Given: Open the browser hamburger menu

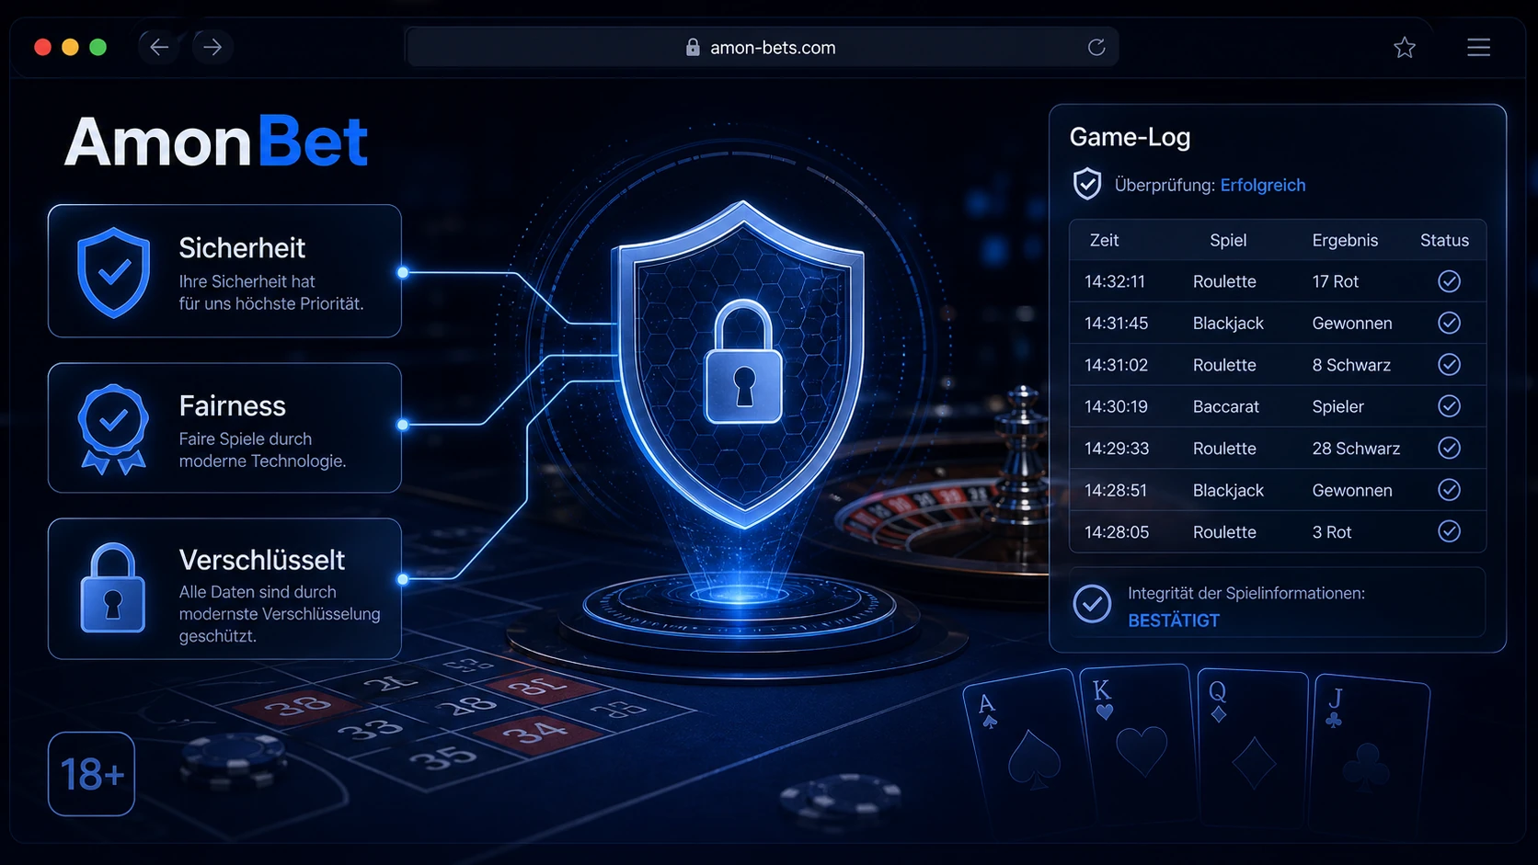Looking at the screenshot, I should point(1479,47).
